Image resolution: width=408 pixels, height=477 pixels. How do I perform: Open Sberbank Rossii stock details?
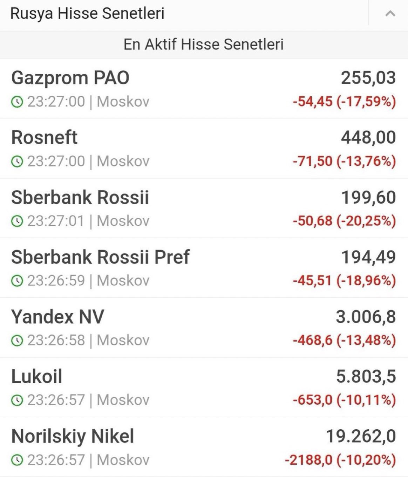[x=80, y=197]
